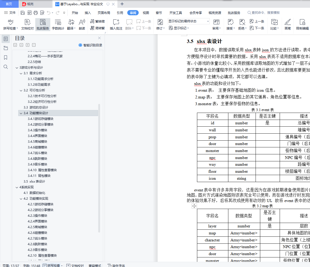This screenshot has width=310, height=267.
Task: Click 缺失字体 in status bar
Action: pyautogui.click(x=116, y=265)
